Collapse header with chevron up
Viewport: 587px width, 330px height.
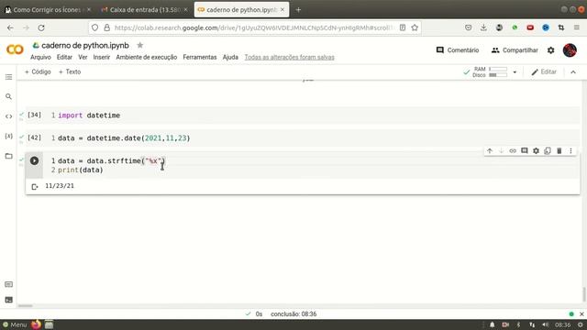click(x=573, y=72)
